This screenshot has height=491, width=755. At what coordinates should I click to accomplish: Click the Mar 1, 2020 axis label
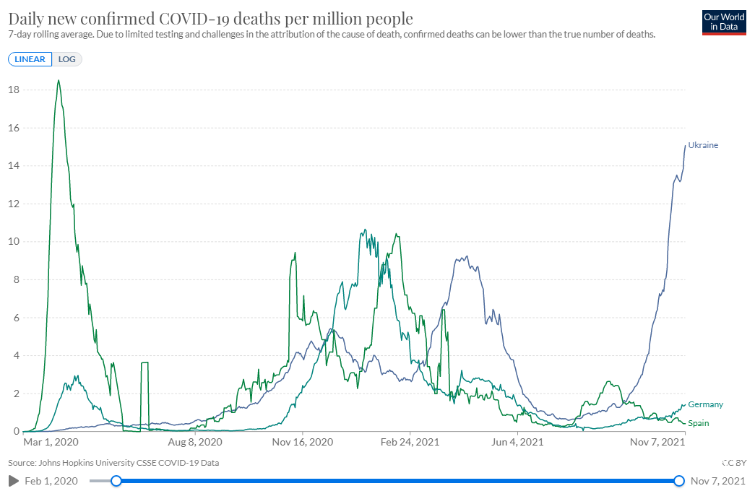point(51,442)
